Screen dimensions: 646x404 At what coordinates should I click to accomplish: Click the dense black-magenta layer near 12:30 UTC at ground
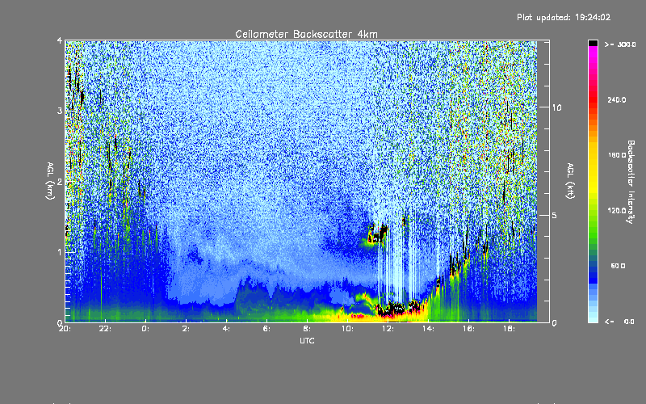[x=397, y=309]
